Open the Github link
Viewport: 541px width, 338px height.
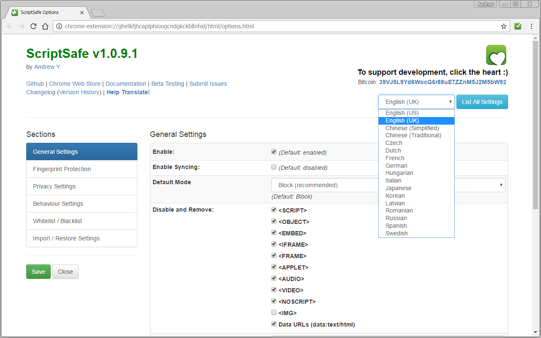coord(35,84)
